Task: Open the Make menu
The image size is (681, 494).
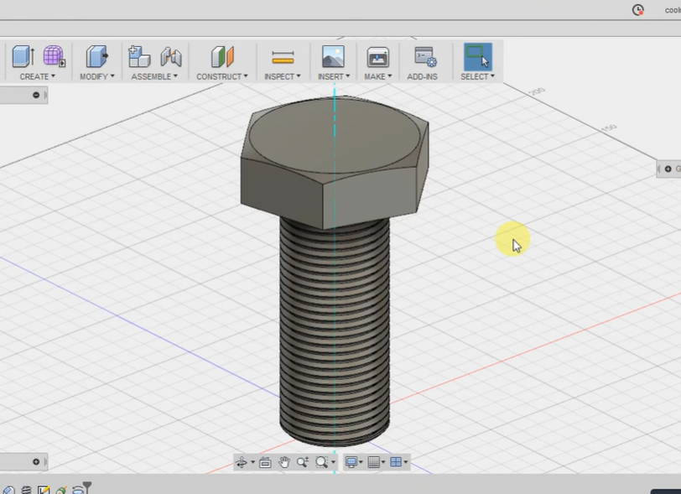Action: 377,75
